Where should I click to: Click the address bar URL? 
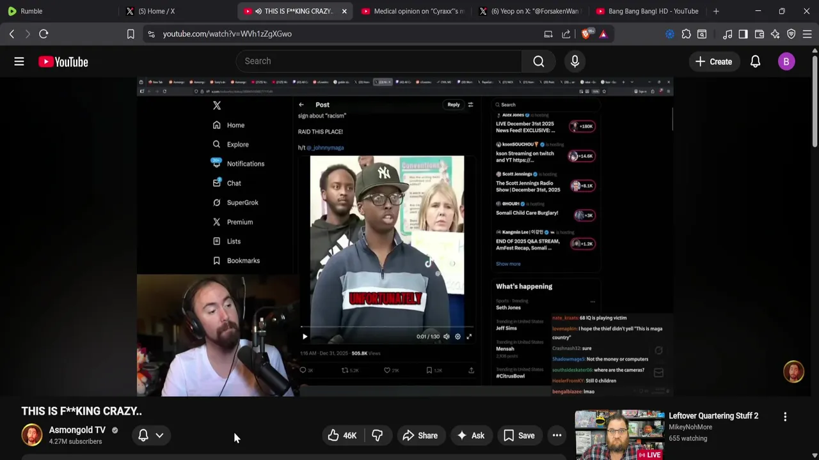click(x=227, y=34)
